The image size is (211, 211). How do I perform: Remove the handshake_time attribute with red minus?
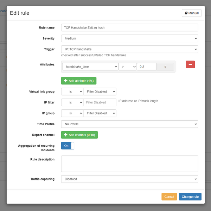190,64
